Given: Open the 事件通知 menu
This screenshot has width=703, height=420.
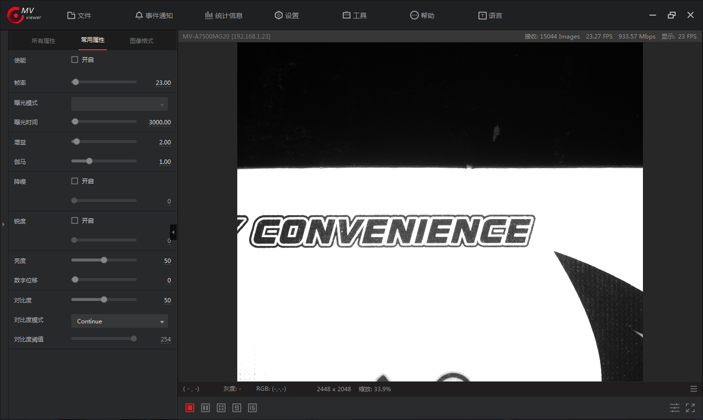Looking at the screenshot, I should tap(154, 16).
